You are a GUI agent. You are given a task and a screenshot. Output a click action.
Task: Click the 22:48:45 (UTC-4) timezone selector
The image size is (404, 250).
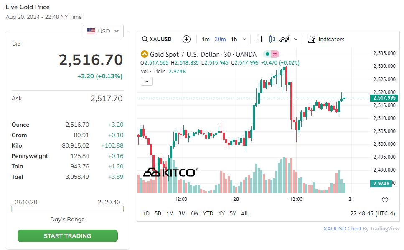click(372, 213)
